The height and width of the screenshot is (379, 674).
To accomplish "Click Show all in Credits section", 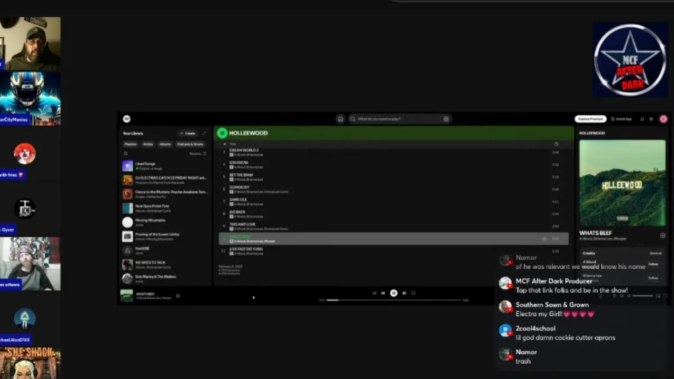I will [656, 253].
